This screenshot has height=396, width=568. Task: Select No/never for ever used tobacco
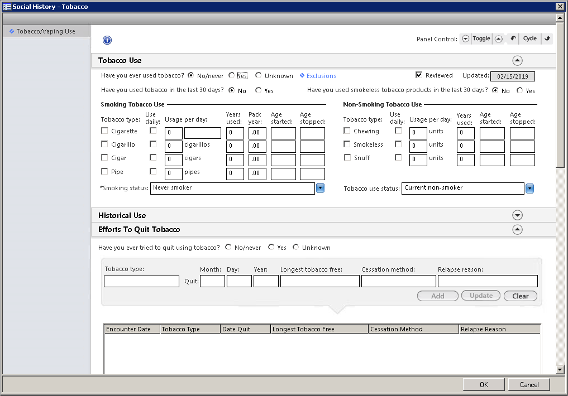191,75
